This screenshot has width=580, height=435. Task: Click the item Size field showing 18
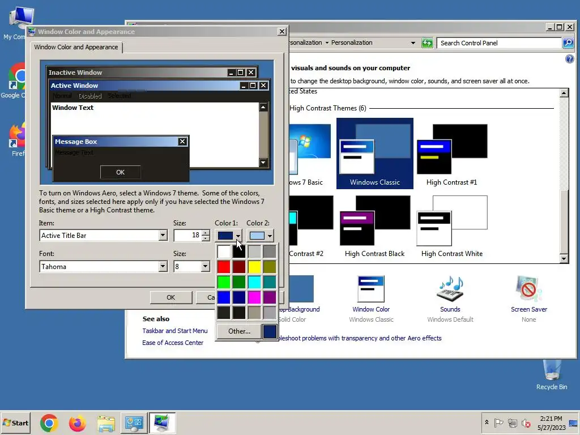tap(188, 235)
